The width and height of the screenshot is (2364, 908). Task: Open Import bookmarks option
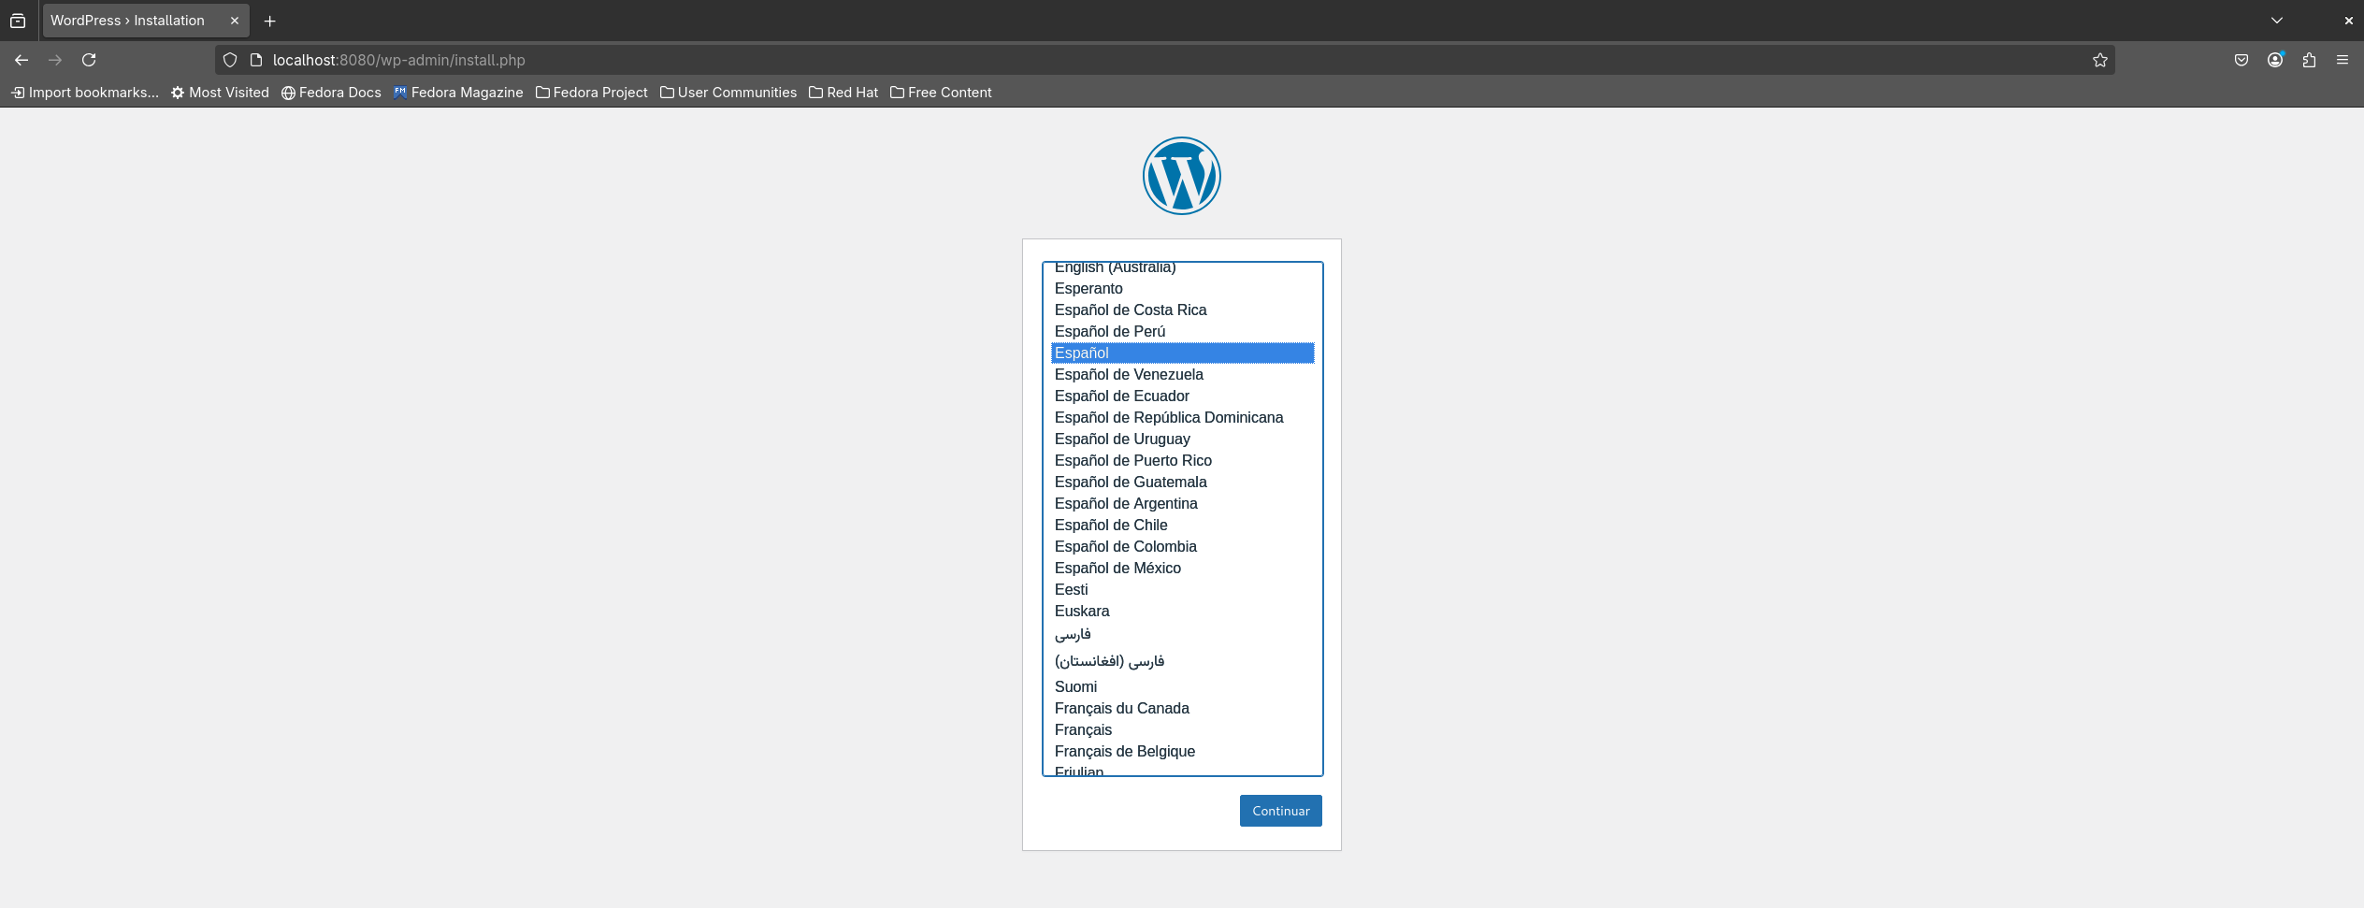tap(85, 93)
